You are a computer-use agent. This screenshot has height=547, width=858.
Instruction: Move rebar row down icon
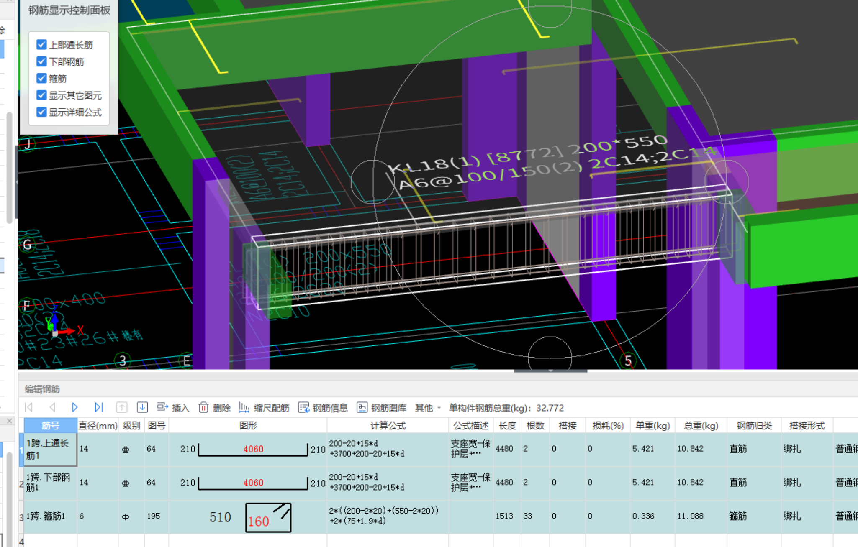point(142,407)
